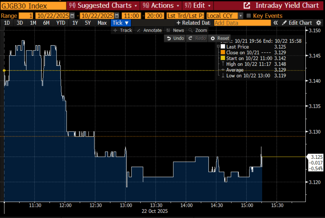
Task: Click Edit Chart pencil button
Action: (x=297, y=23)
